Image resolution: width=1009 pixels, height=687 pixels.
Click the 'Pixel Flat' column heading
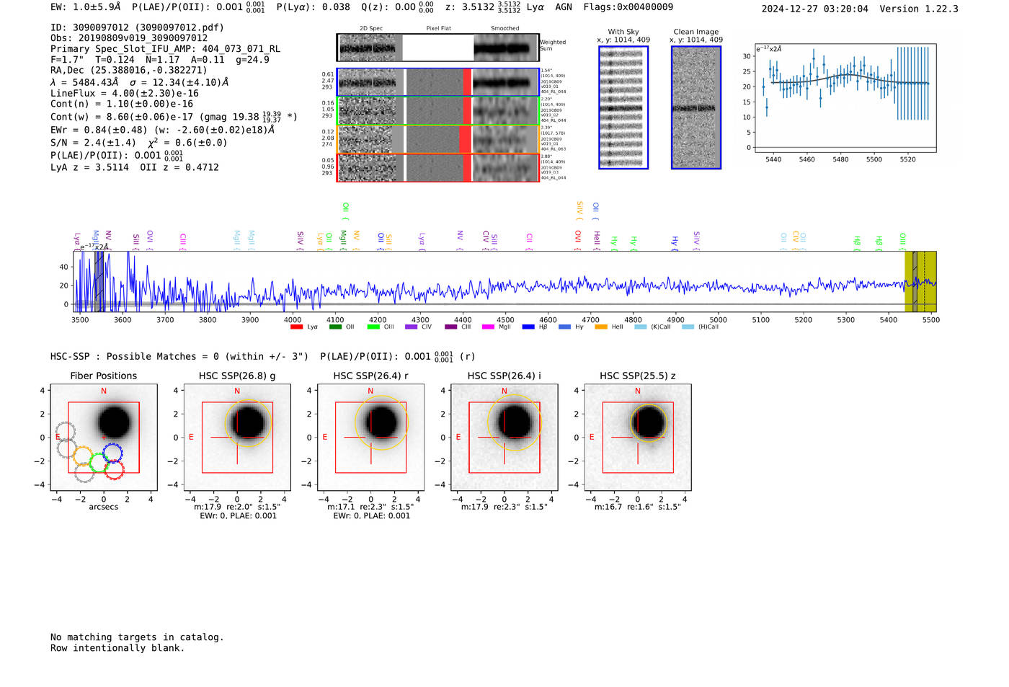[439, 29]
